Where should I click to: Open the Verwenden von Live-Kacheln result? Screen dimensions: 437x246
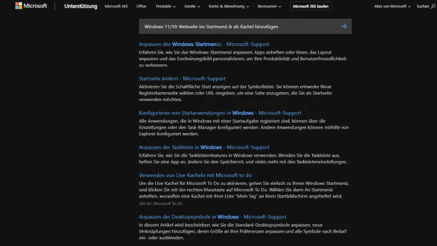coord(195,175)
